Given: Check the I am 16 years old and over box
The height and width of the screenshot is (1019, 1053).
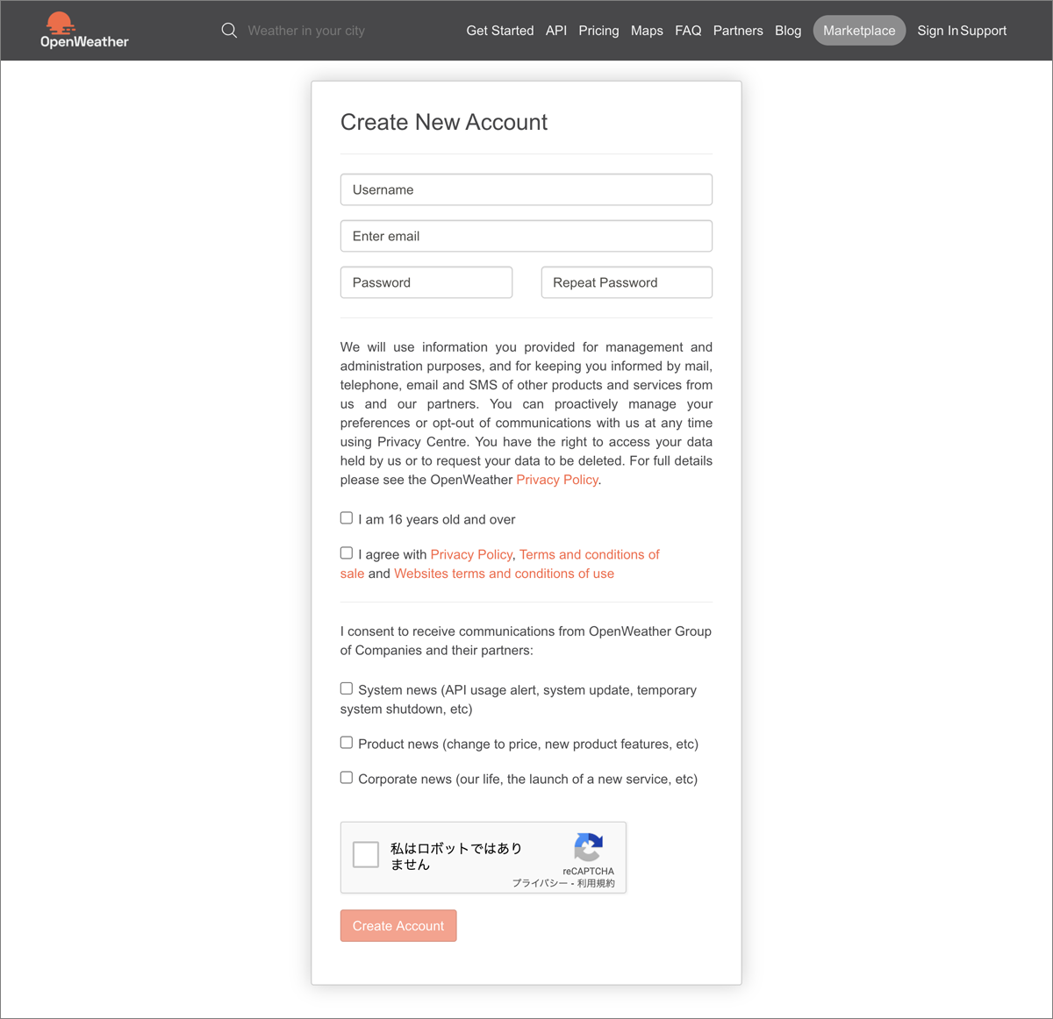Looking at the screenshot, I should (x=347, y=518).
